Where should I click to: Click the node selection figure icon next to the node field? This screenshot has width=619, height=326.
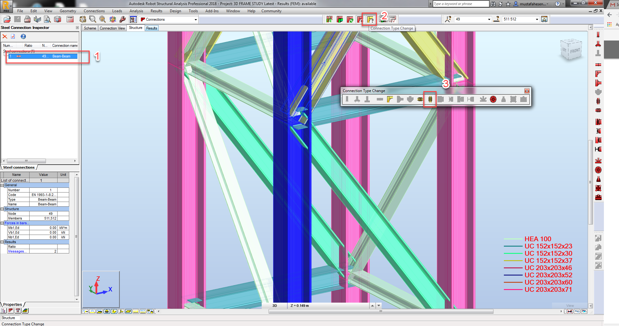tap(448, 19)
